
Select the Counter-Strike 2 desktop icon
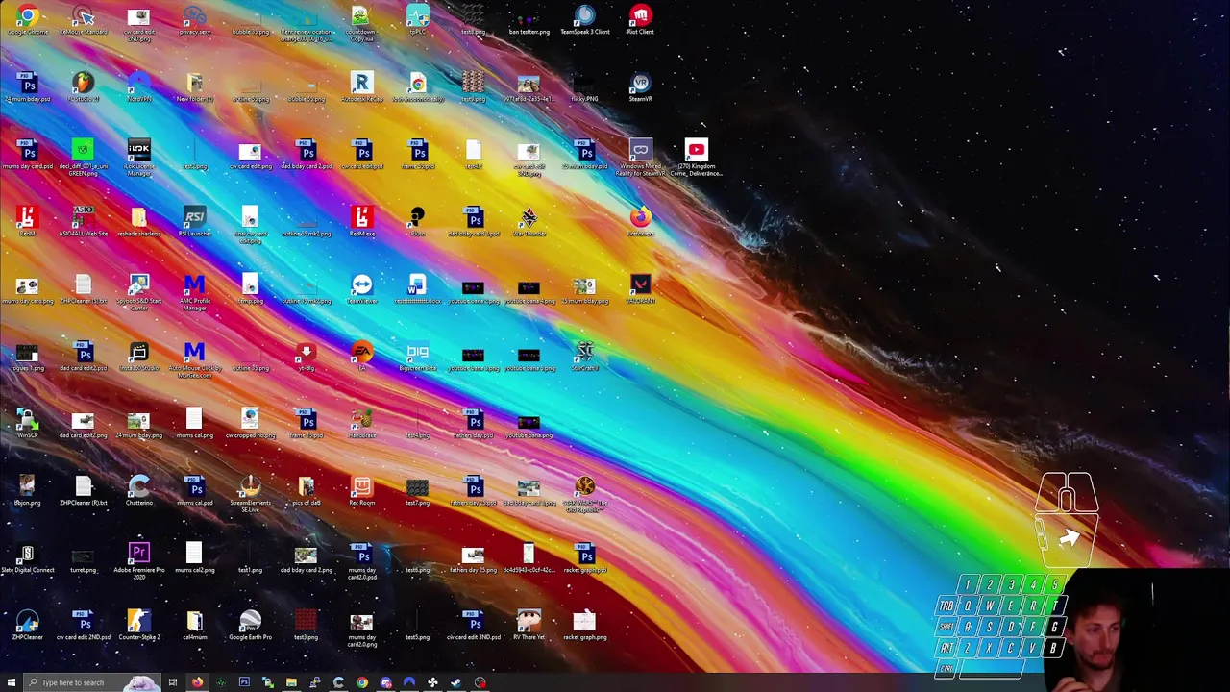tap(138, 622)
